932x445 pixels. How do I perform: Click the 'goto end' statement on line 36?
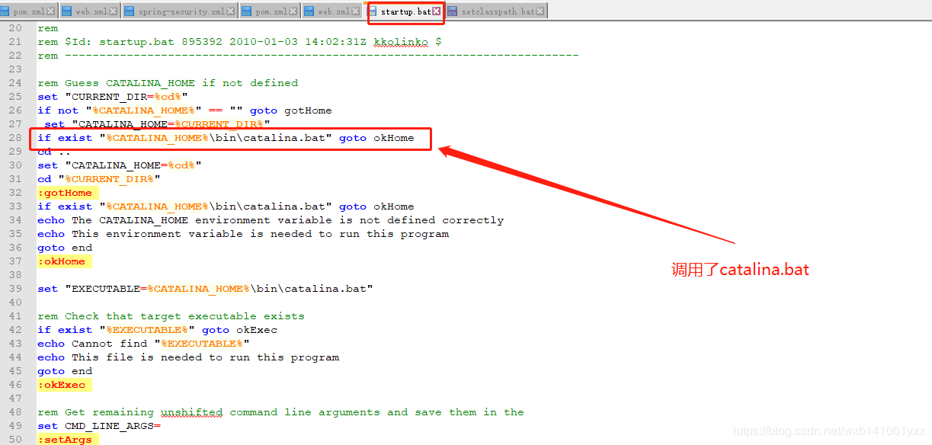click(65, 248)
